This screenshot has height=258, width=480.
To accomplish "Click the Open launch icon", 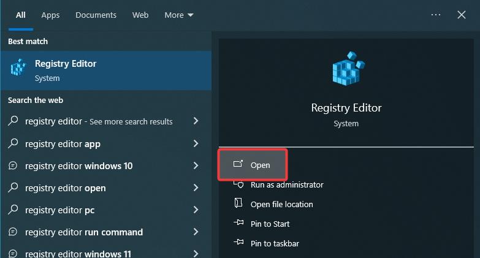I will pyautogui.click(x=238, y=164).
